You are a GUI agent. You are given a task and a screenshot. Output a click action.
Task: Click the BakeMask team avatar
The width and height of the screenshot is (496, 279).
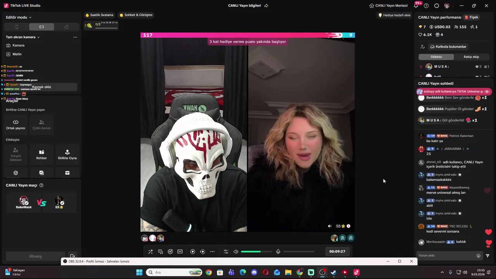click(24, 201)
